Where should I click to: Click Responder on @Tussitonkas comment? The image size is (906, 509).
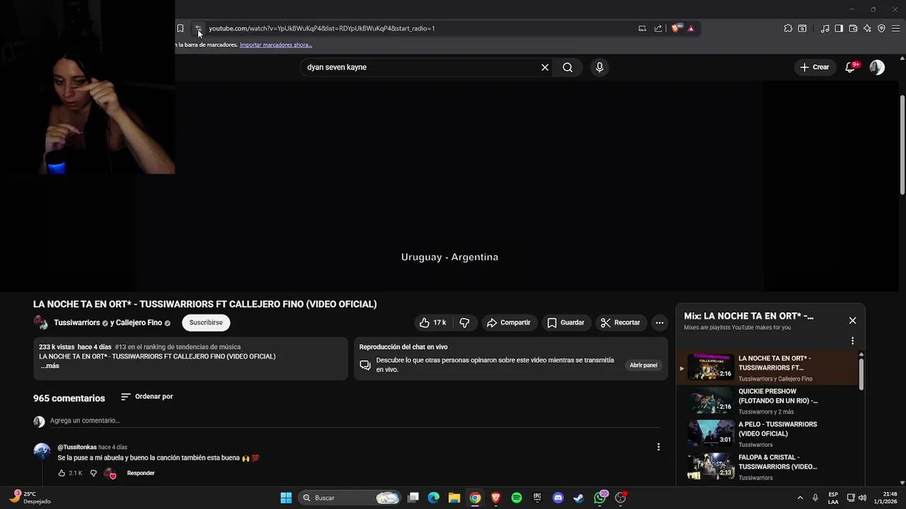click(x=141, y=473)
